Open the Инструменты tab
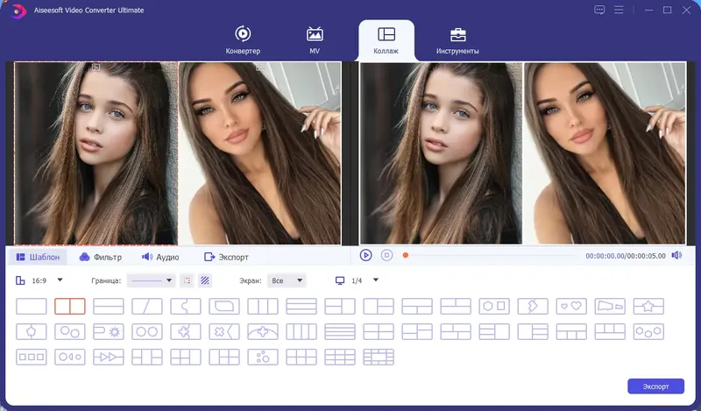701x411 pixels. pyautogui.click(x=457, y=40)
